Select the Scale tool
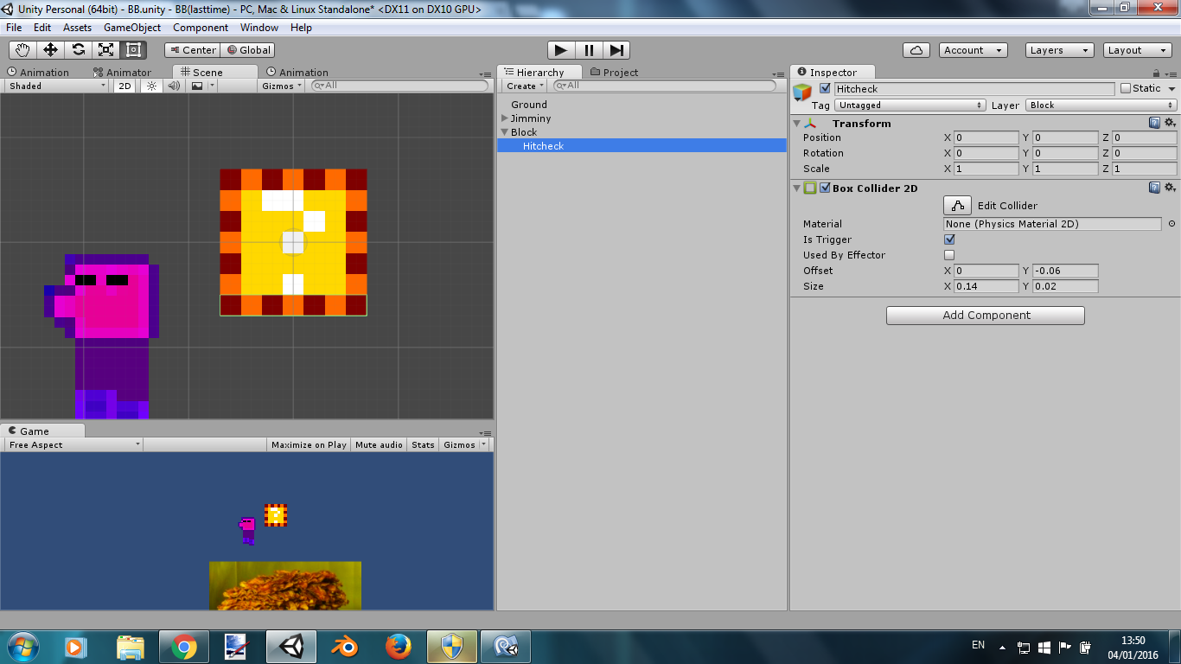1181x664 pixels. pos(105,49)
